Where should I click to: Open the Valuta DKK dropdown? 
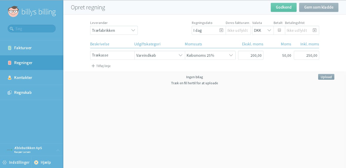click(263, 30)
